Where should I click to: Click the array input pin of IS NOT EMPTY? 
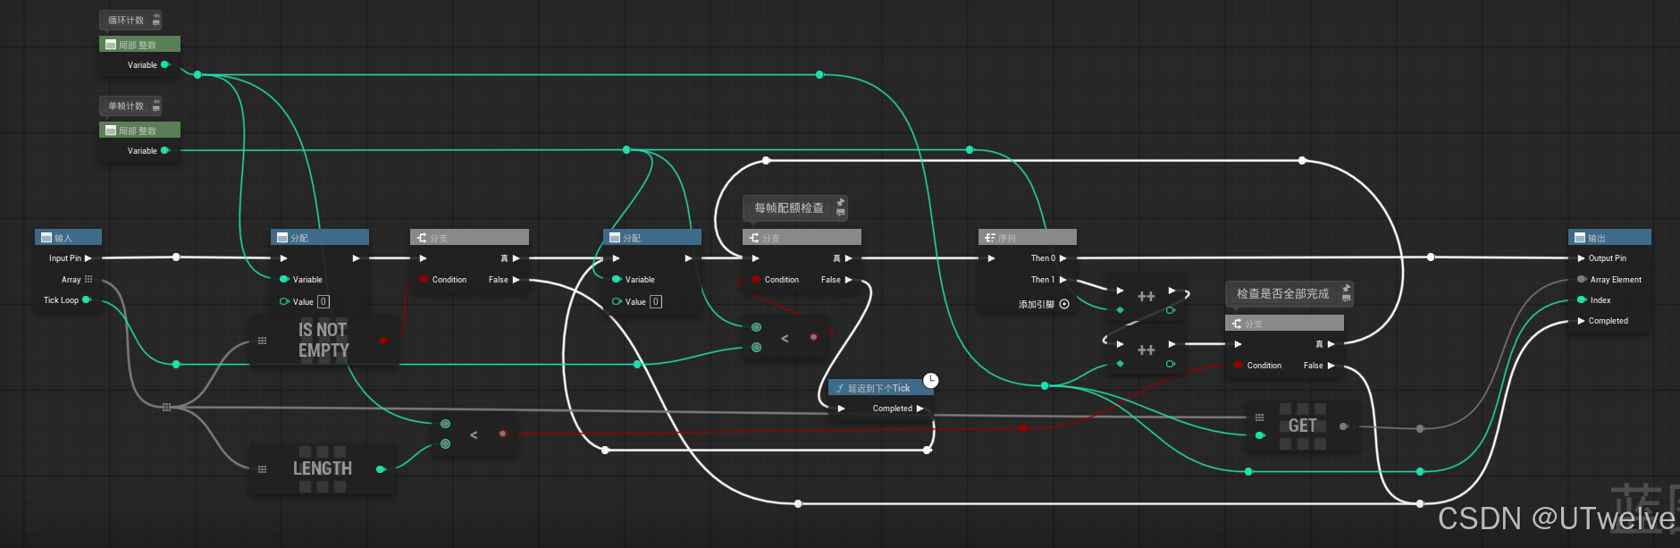point(262,341)
